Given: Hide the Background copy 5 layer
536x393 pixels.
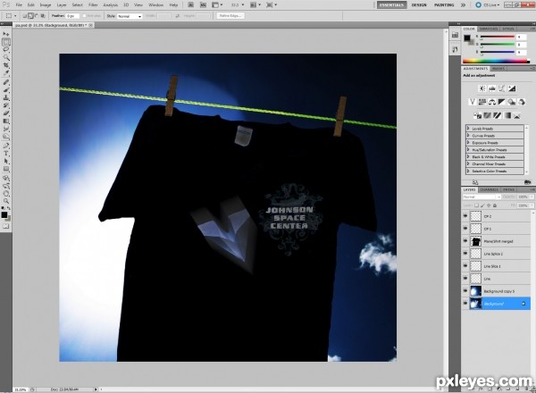Looking at the screenshot, I should (x=465, y=291).
